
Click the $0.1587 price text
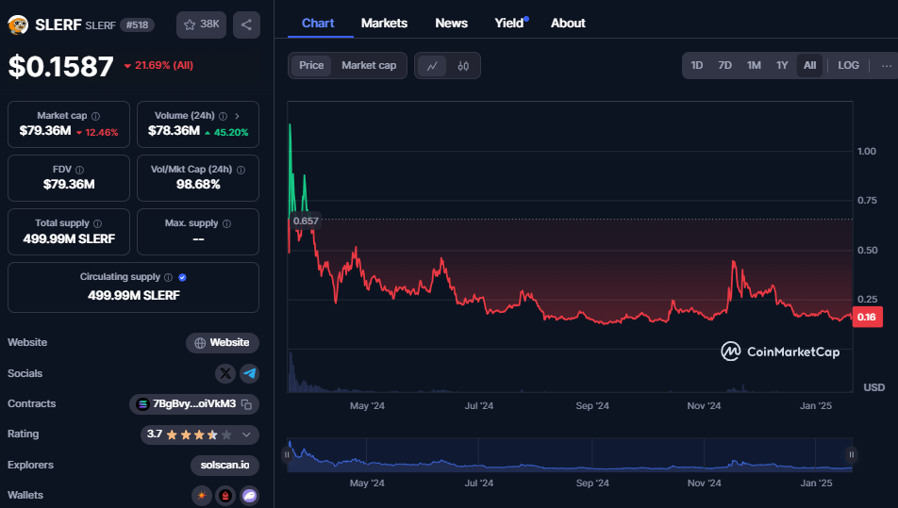(x=60, y=67)
